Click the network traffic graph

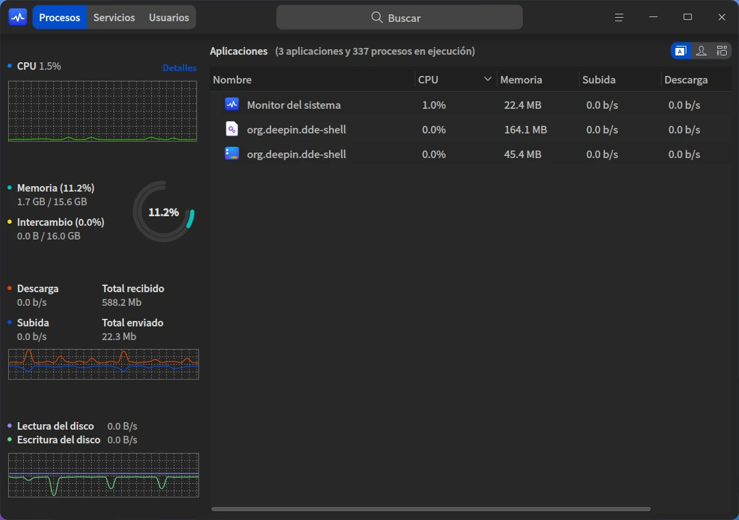[104, 364]
